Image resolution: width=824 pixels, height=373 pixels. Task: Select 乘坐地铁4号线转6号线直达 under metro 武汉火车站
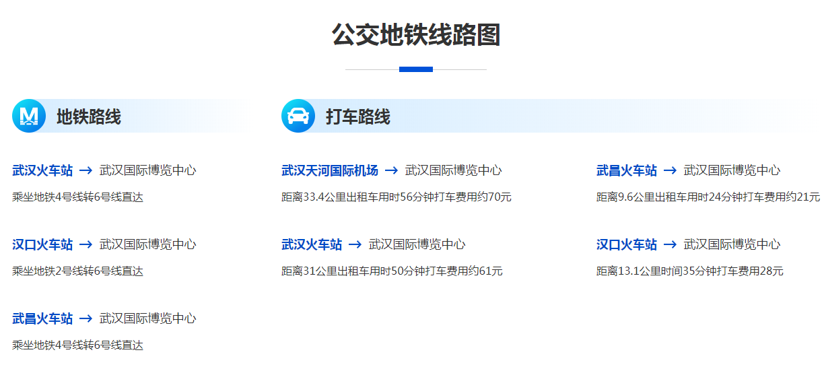78,197
